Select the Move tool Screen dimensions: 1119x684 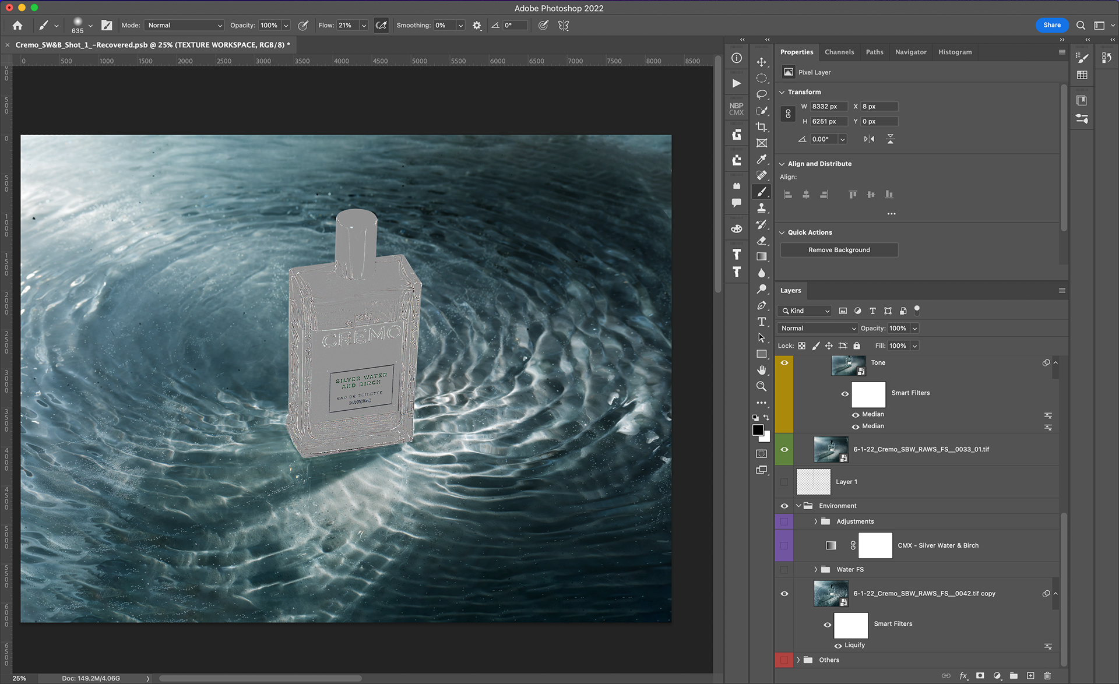[x=761, y=62]
